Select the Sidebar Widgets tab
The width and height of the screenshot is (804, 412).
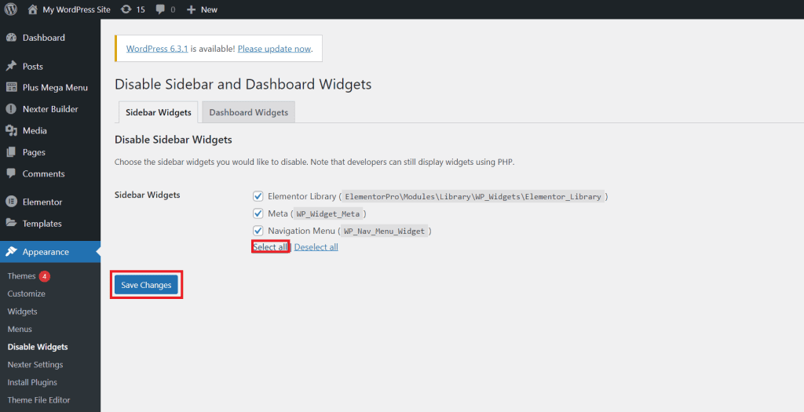pyautogui.click(x=159, y=112)
